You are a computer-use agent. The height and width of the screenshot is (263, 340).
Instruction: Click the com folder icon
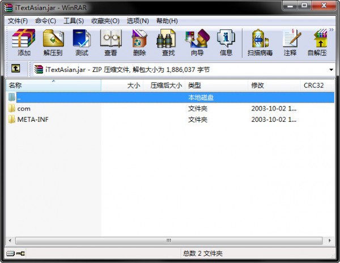[12, 108]
